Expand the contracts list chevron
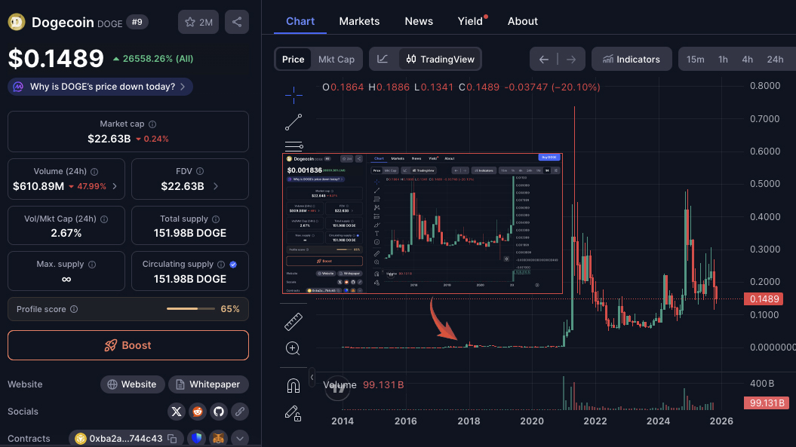 coord(240,438)
